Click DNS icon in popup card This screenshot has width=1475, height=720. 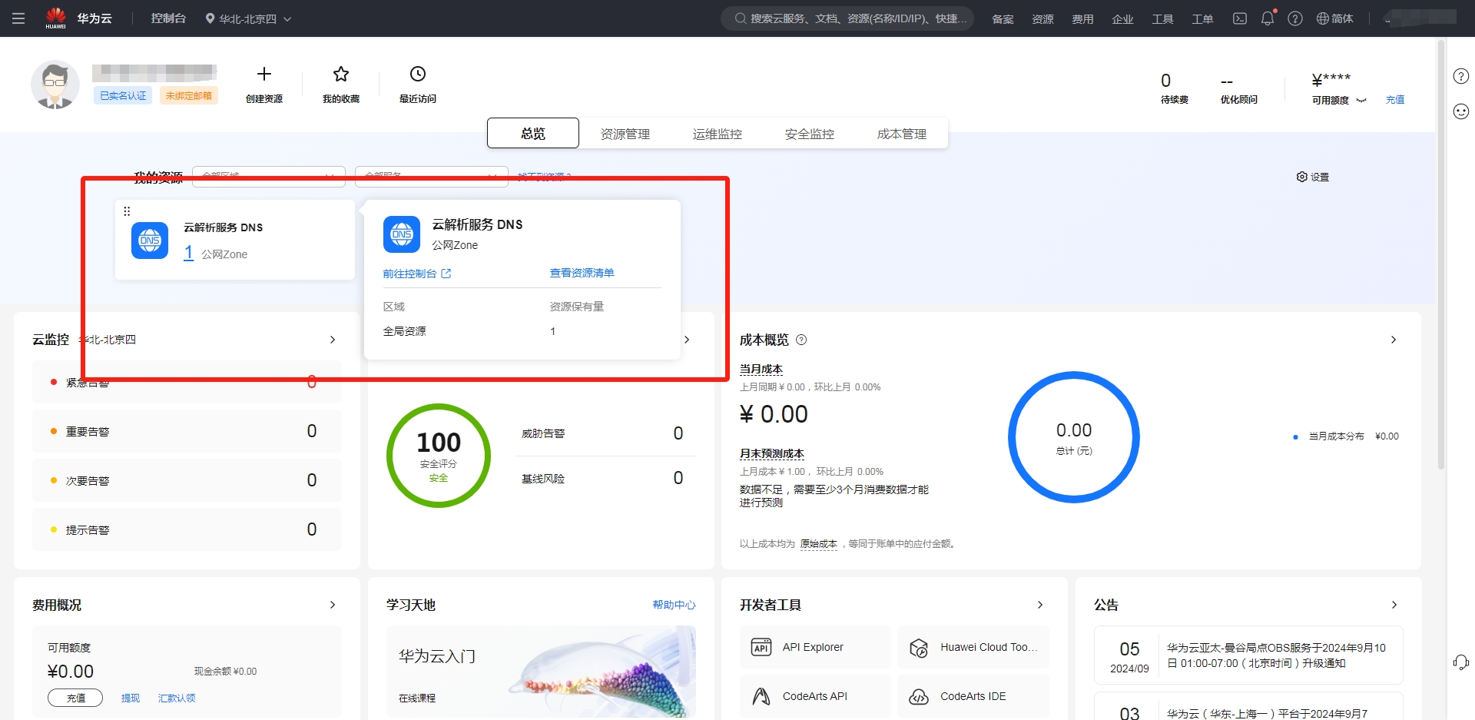pos(402,234)
